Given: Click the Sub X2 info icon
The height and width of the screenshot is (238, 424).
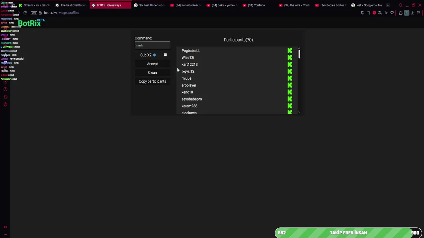Looking at the screenshot, I should pyautogui.click(x=154, y=55).
